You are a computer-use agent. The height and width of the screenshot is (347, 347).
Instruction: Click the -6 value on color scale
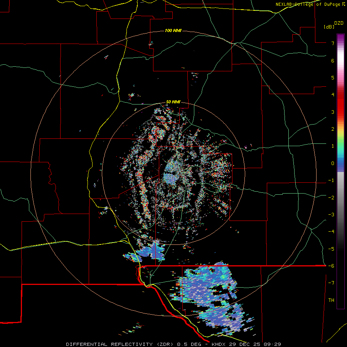click(x=331, y=266)
